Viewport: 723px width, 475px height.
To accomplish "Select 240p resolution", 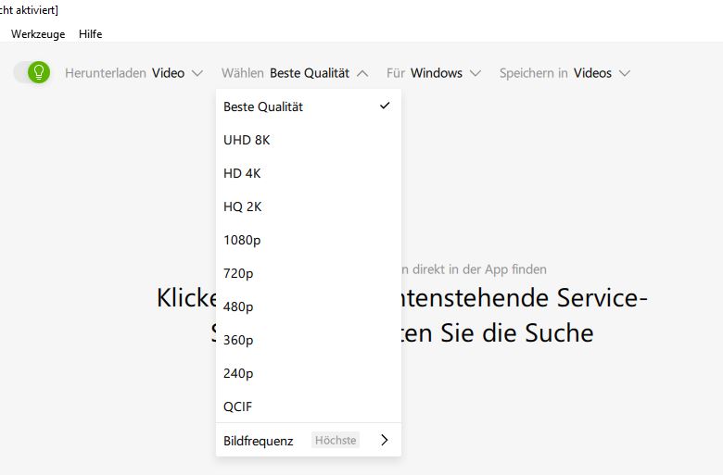I will pos(238,373).
